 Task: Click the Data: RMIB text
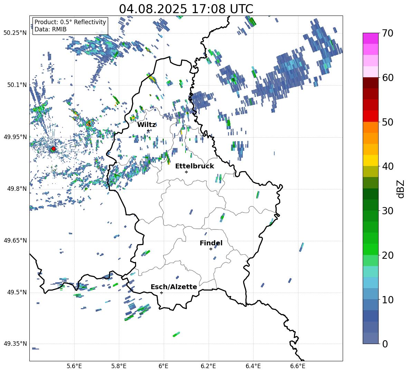(x=50, y=29)
